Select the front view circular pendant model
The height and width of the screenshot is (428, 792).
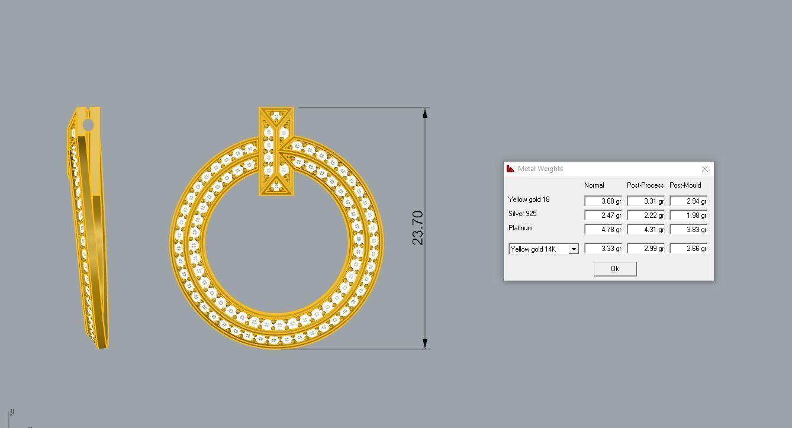tap(276, 228)
